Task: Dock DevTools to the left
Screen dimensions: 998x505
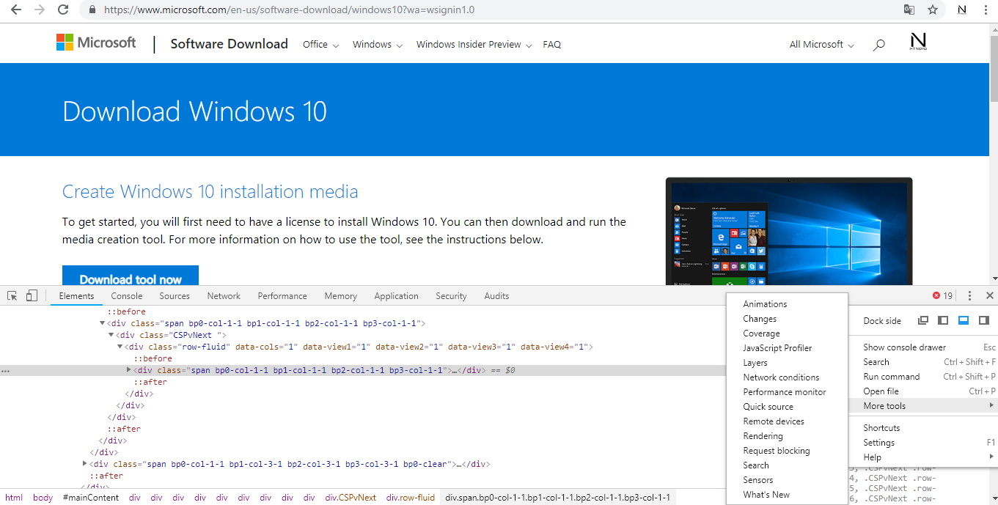Action: pyautogui.click(x=944, y=320)
